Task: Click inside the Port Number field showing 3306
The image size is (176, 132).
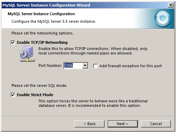Action: coord(73,65)
